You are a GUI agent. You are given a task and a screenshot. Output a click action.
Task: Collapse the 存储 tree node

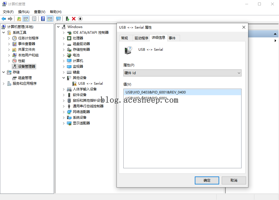pos(4,72)
